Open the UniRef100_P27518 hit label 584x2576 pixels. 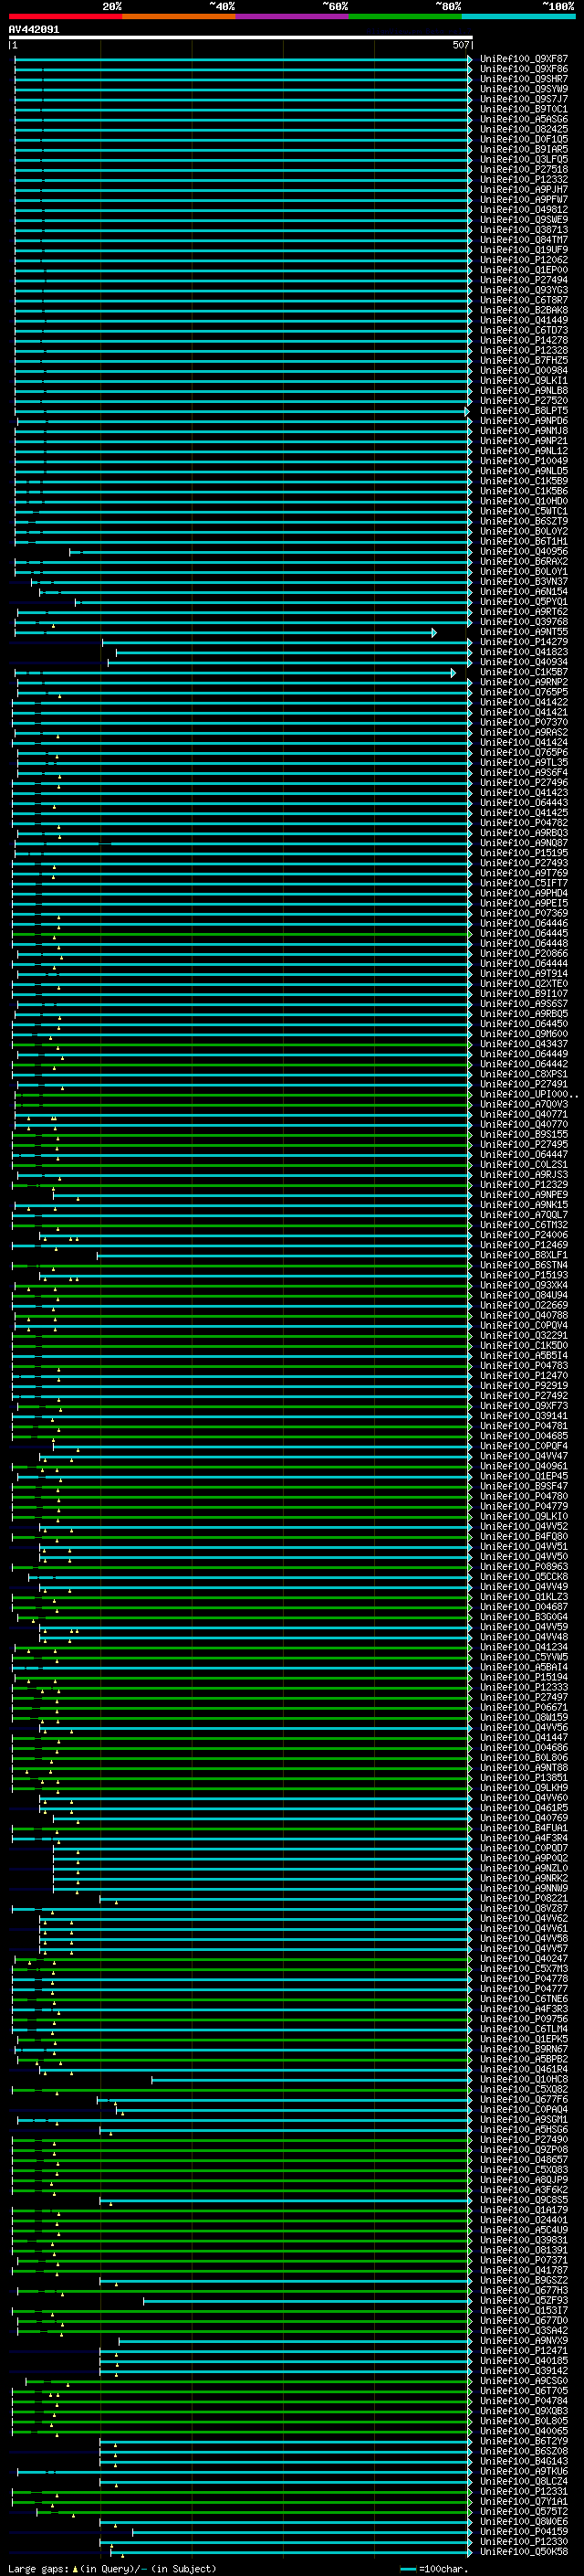[523, 169]
